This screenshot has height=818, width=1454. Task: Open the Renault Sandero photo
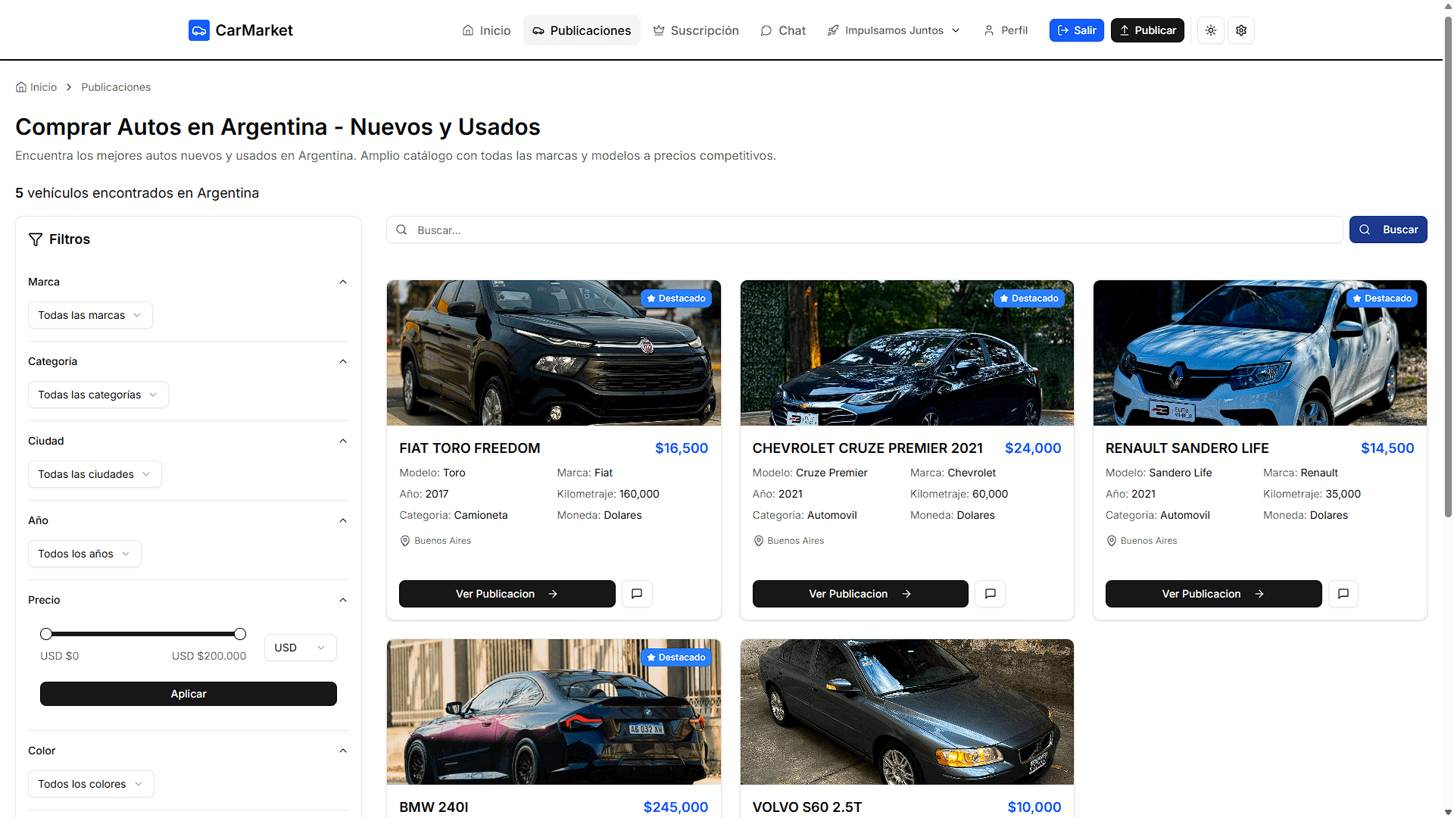point(1259,353)
